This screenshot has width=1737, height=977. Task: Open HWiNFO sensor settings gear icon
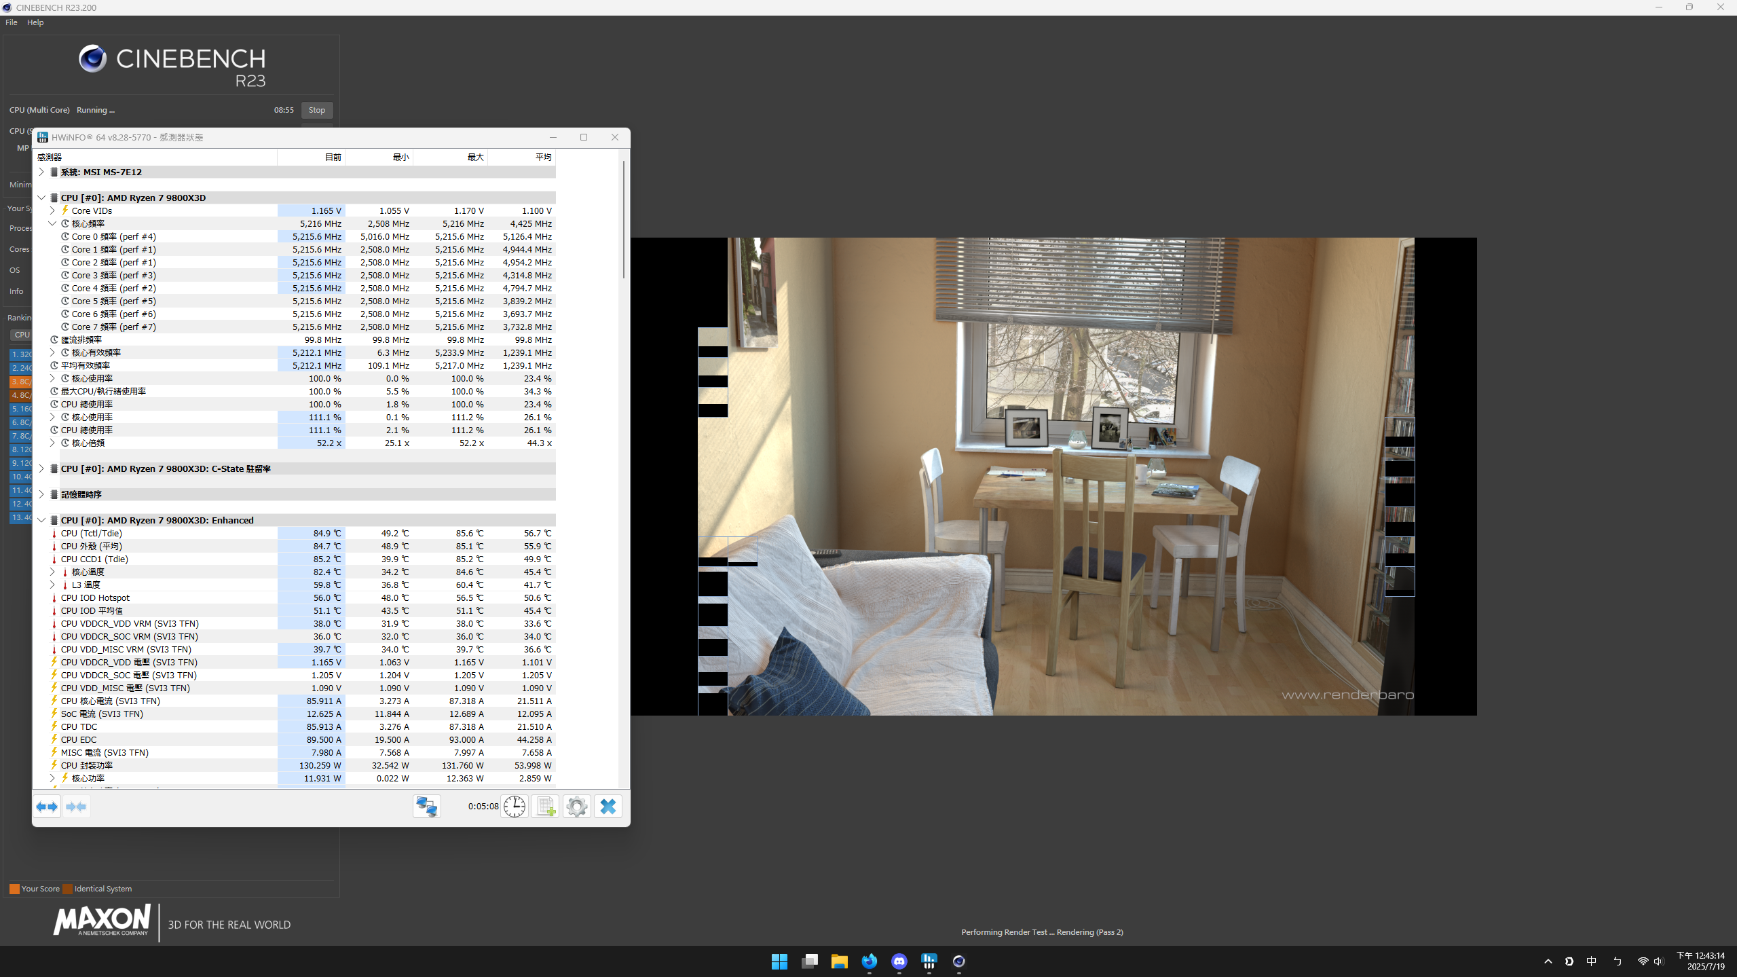point(577,807)
